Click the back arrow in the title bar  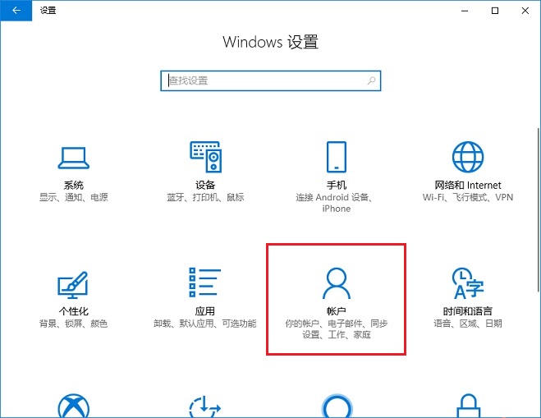(16, 11)
